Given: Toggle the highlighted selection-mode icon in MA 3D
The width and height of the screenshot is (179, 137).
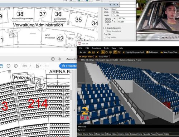Looking at the screenshot, I should point(115,52).
